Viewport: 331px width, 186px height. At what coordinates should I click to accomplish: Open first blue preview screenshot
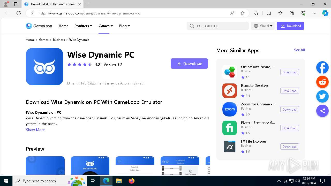pos(45,166)
